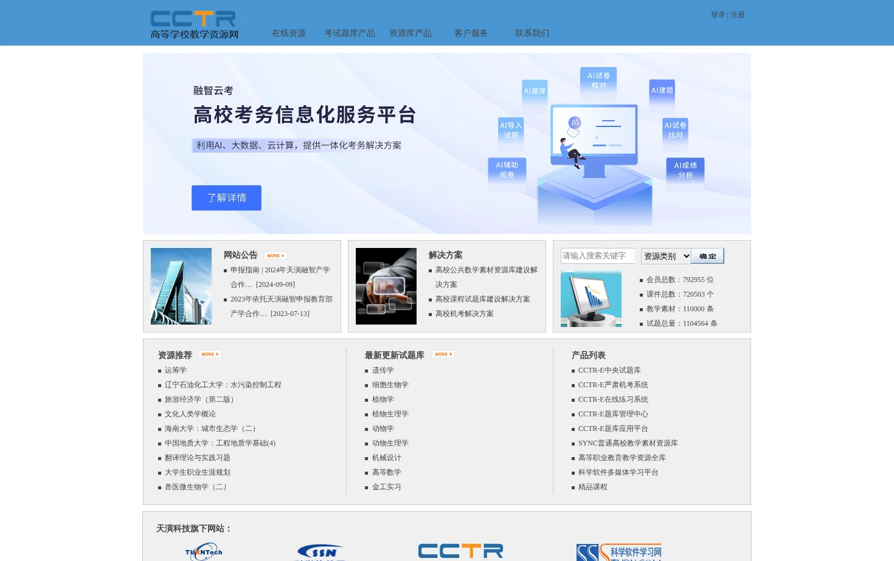This screenshot has width=894, height=561.
Task: Open the 考试题库产品 nav item
Action: tap(350, 33)
